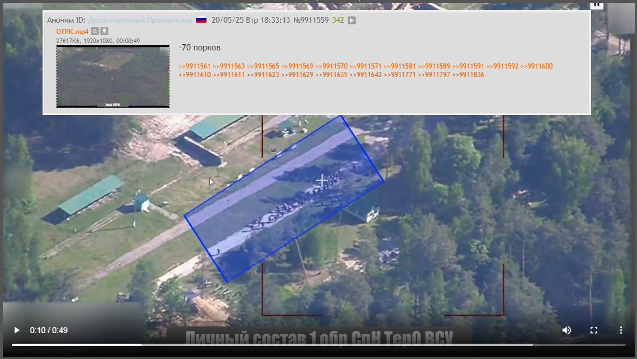Viewport: 637px width, 359px height.
Task: Open reply link >>9911629
Action: [297, 75]
